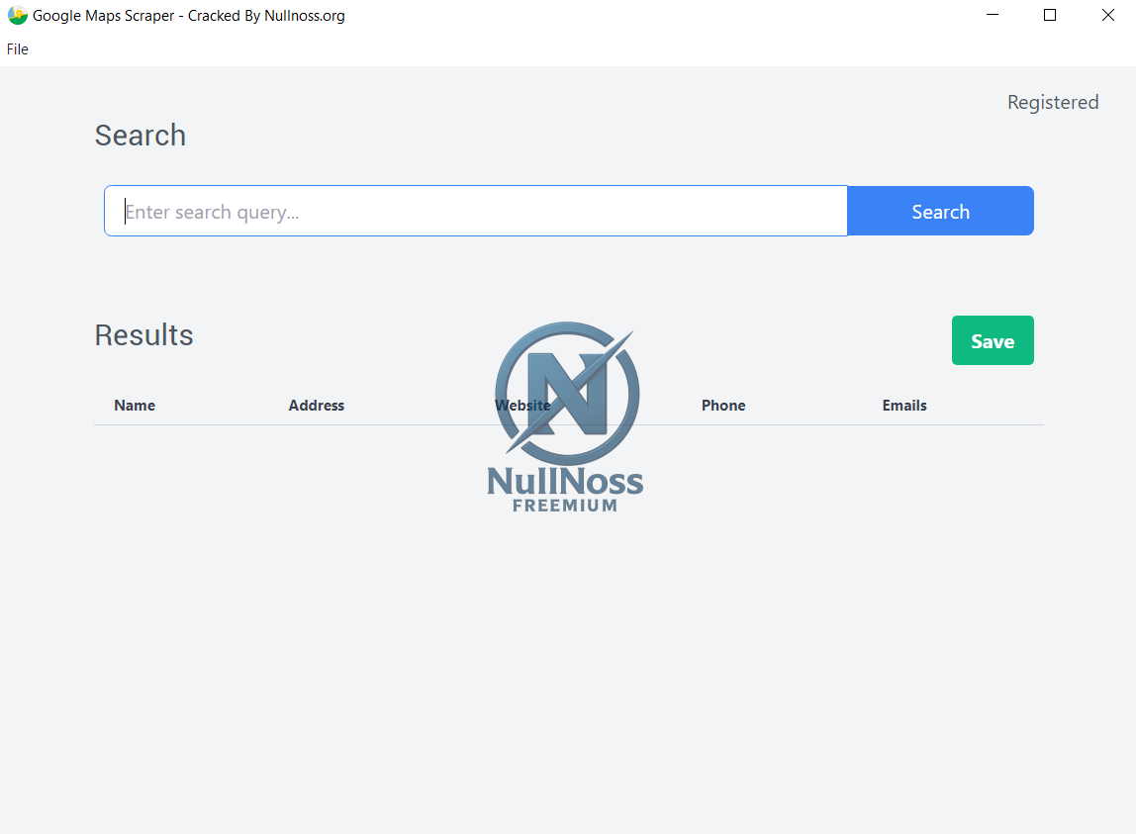Select the Emails column header
The image size is (1136, 834).
904,406
